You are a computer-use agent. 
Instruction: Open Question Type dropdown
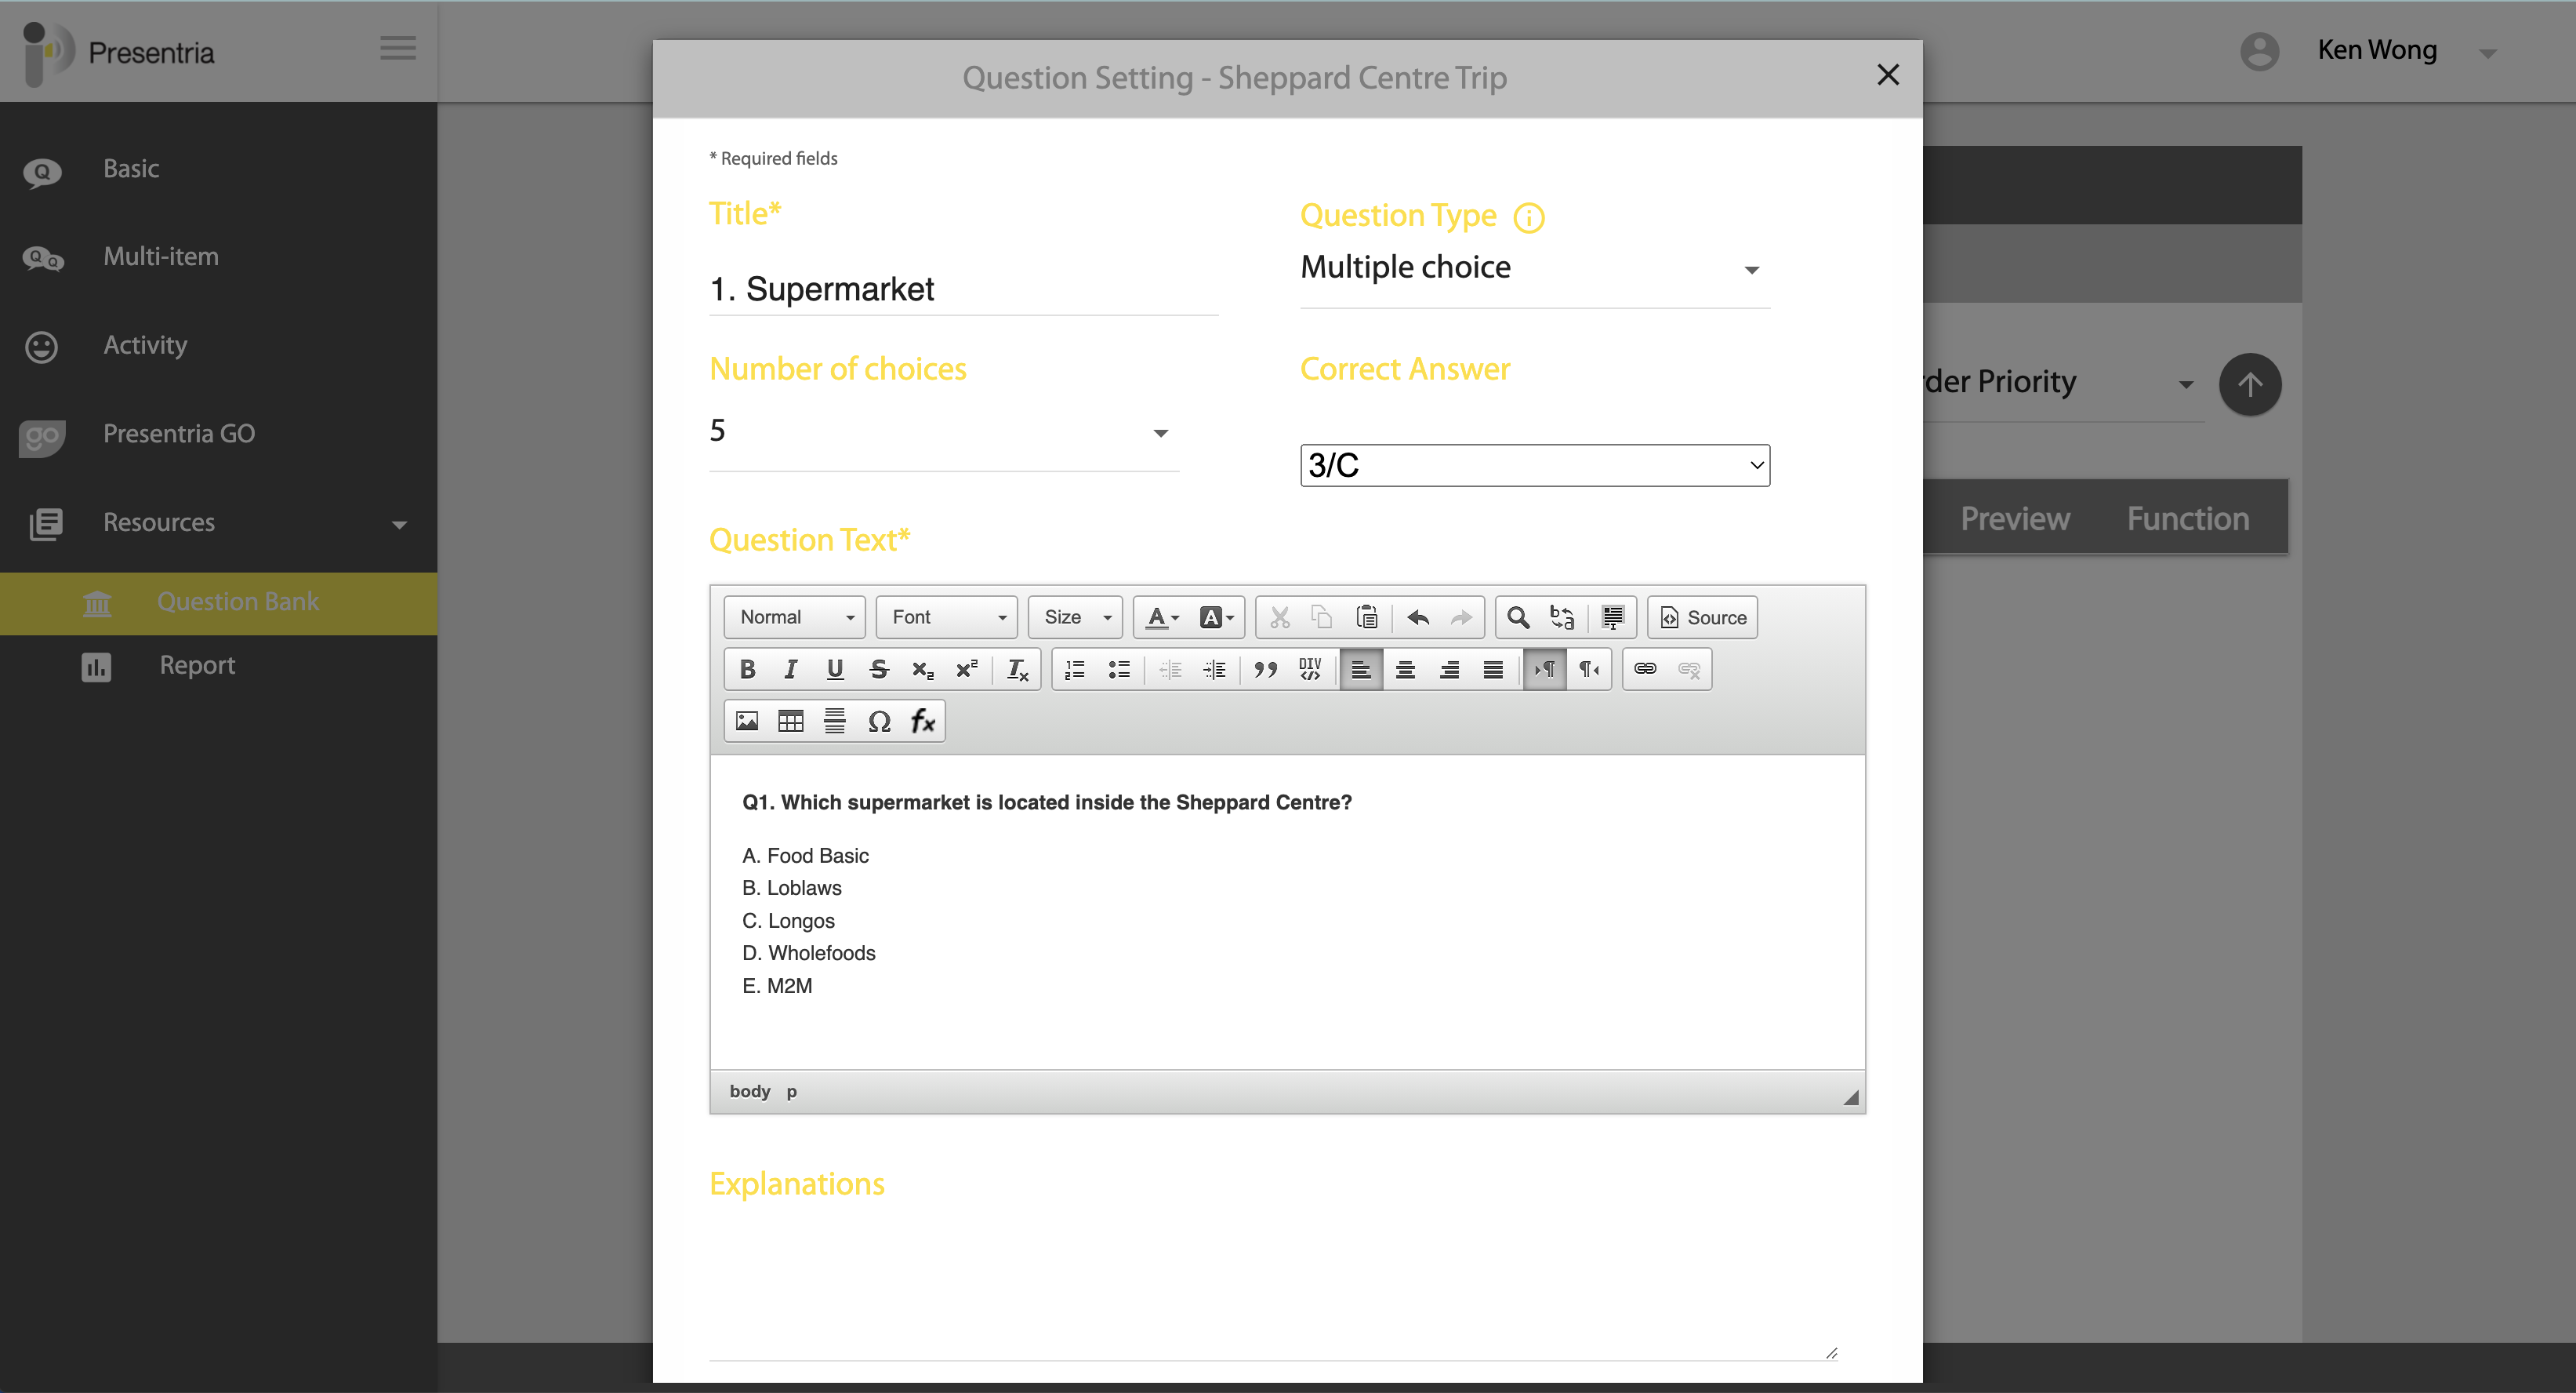[1535, 268]
